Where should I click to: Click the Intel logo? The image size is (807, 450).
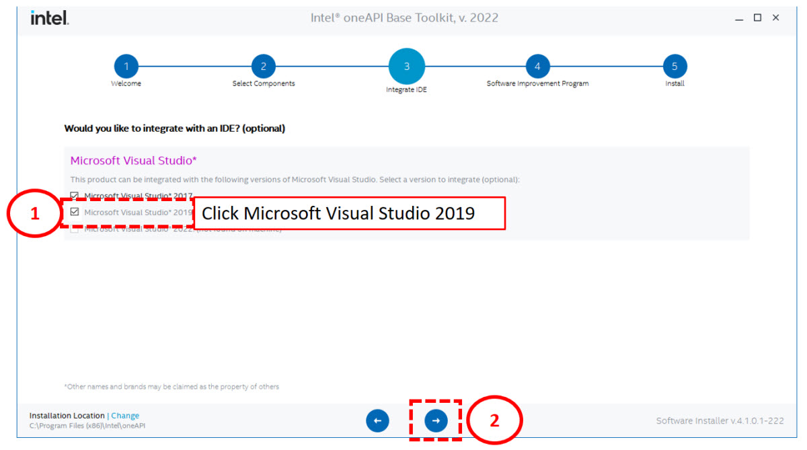point(49,18)
